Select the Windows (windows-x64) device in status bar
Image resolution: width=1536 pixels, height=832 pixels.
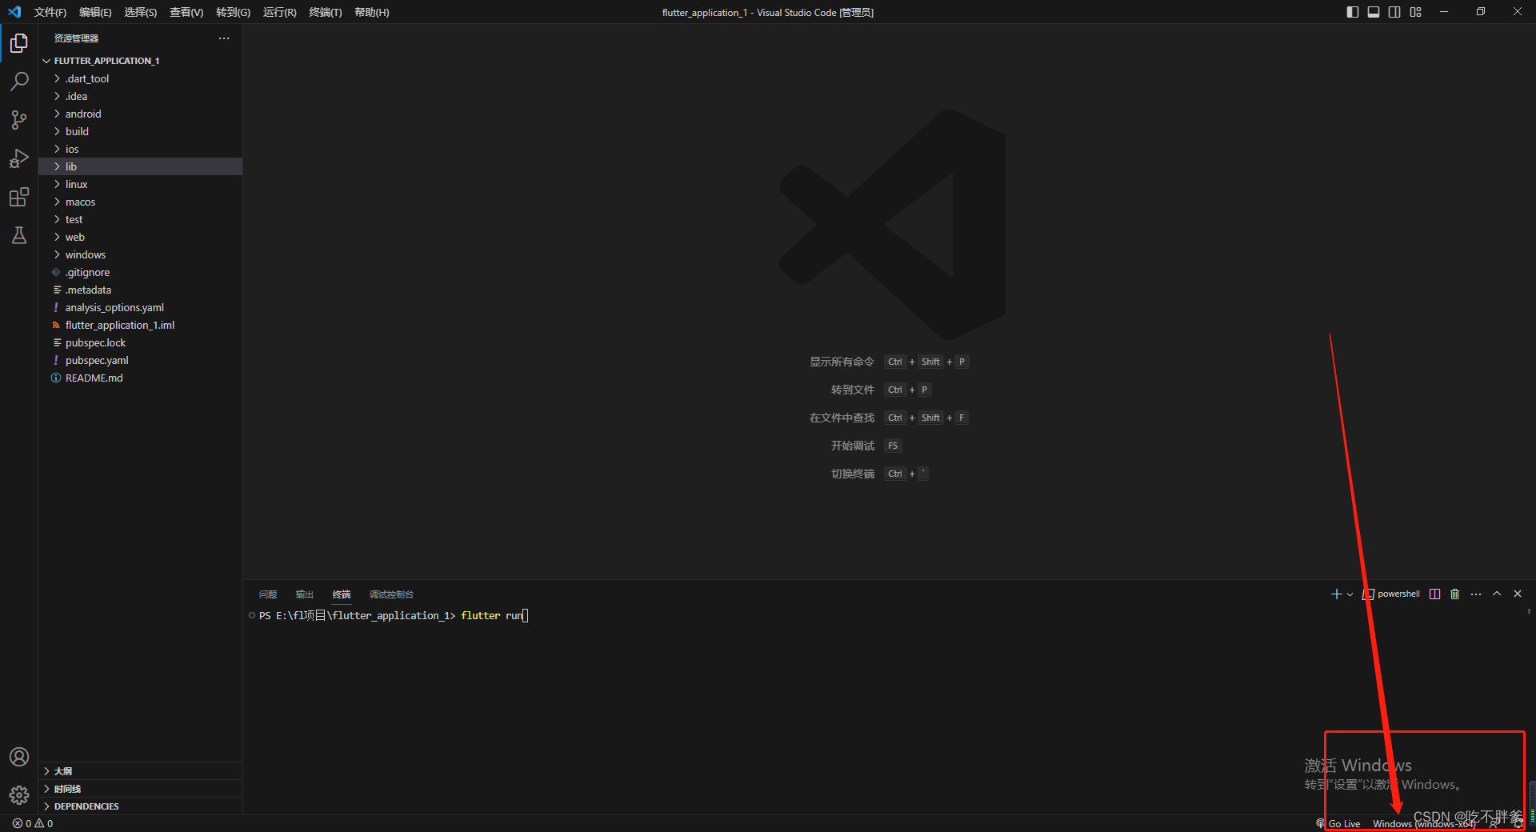(1424, 823)
